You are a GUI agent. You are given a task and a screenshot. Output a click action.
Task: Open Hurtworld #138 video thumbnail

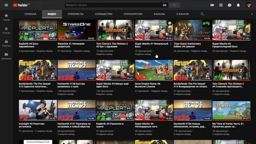76,70
